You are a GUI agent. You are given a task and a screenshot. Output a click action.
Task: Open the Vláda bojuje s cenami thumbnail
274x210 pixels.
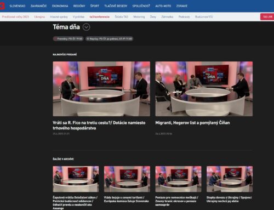[x=127, y=179]
